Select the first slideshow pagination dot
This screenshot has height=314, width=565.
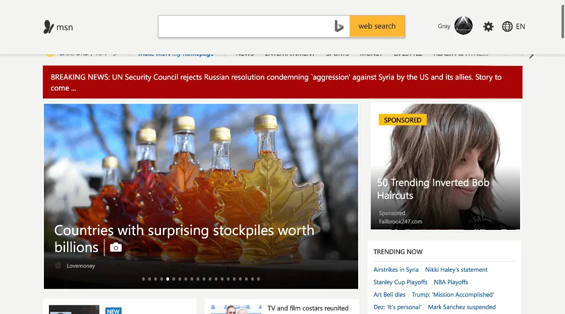pyautogui.click(x=144, y=279)
